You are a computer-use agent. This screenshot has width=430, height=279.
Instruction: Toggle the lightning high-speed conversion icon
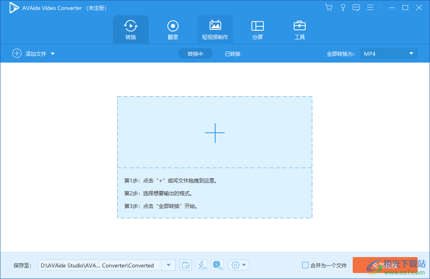[x=202, y=265]
